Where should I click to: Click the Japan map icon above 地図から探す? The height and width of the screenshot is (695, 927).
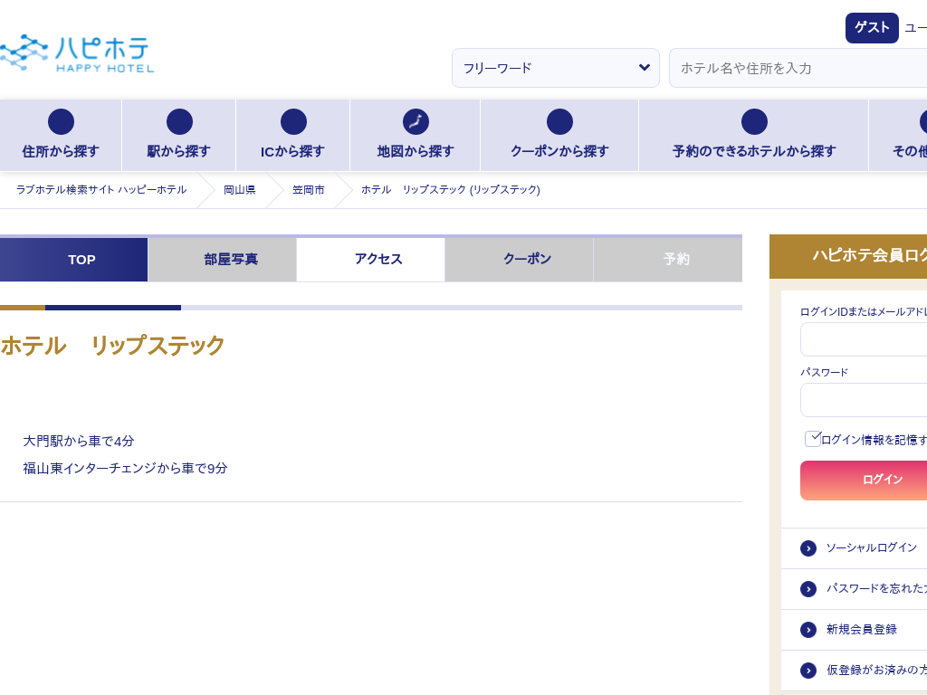[416, 122]
